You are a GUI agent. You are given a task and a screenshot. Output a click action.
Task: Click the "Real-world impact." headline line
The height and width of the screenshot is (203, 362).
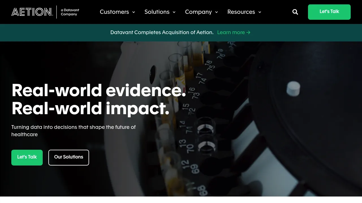tap(90, 109)
